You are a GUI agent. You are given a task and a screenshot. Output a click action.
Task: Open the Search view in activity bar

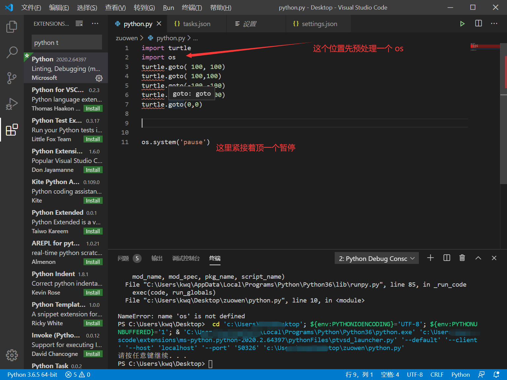pos(12,52)
